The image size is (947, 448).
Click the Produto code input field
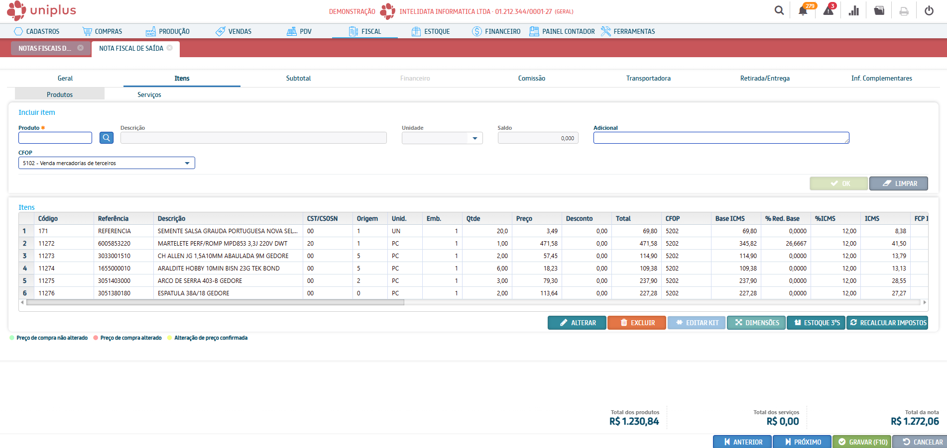55,138
